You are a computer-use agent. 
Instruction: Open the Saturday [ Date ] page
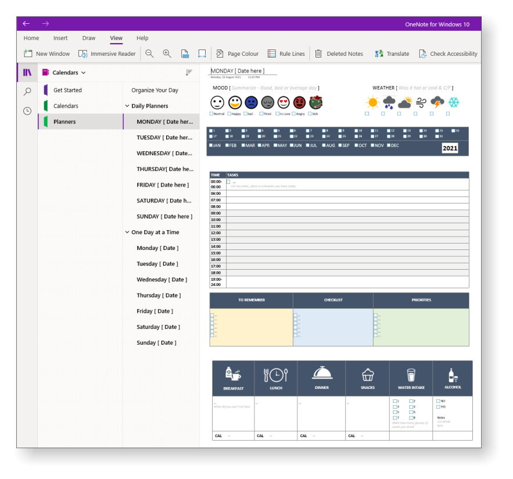pyautogui.click(x=162, y=327)
